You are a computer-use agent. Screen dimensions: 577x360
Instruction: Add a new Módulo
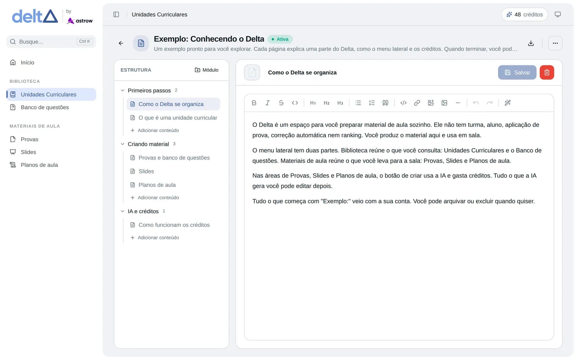pos(207,70)
